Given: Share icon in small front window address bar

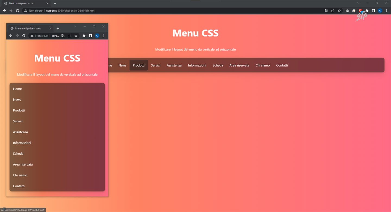Looking at the screenshot, I should tap(70, 36).
